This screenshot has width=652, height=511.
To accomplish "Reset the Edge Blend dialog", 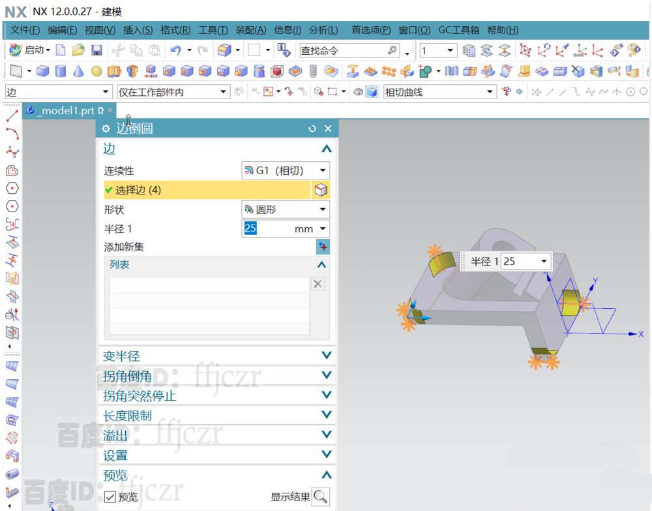I will pos(312,129).
